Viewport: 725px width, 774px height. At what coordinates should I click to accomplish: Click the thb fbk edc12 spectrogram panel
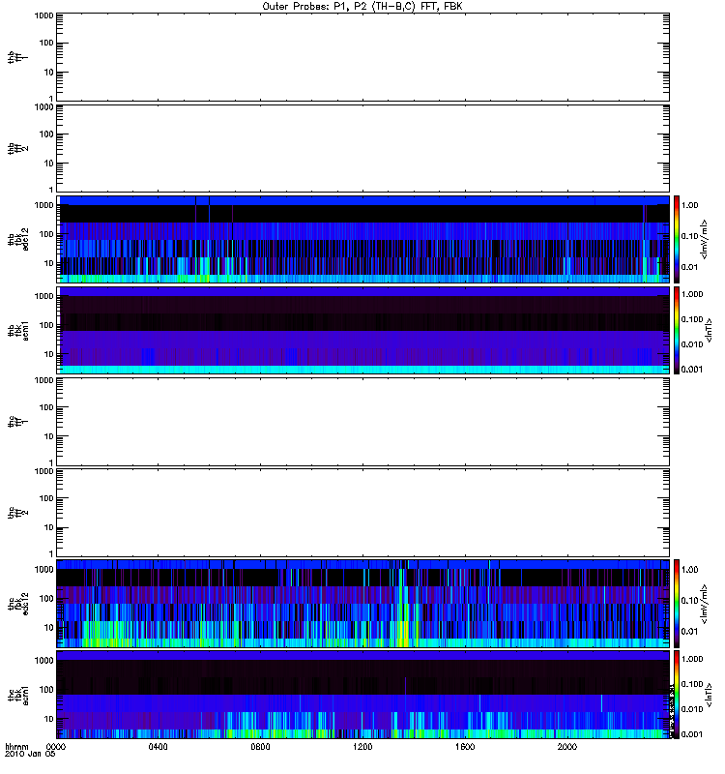tap(363, 239)
